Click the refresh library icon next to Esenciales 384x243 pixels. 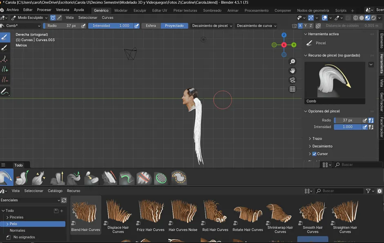click(64, 200)
